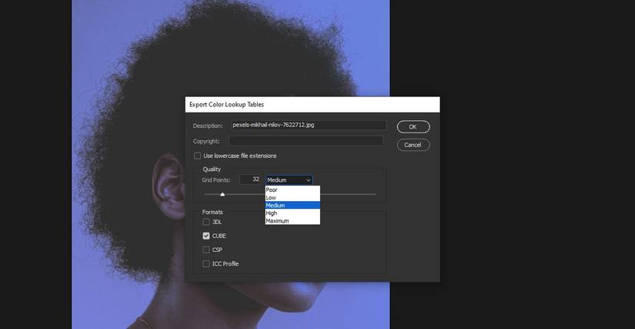
Task: Focus the Description text field
Action: point(309,125)
